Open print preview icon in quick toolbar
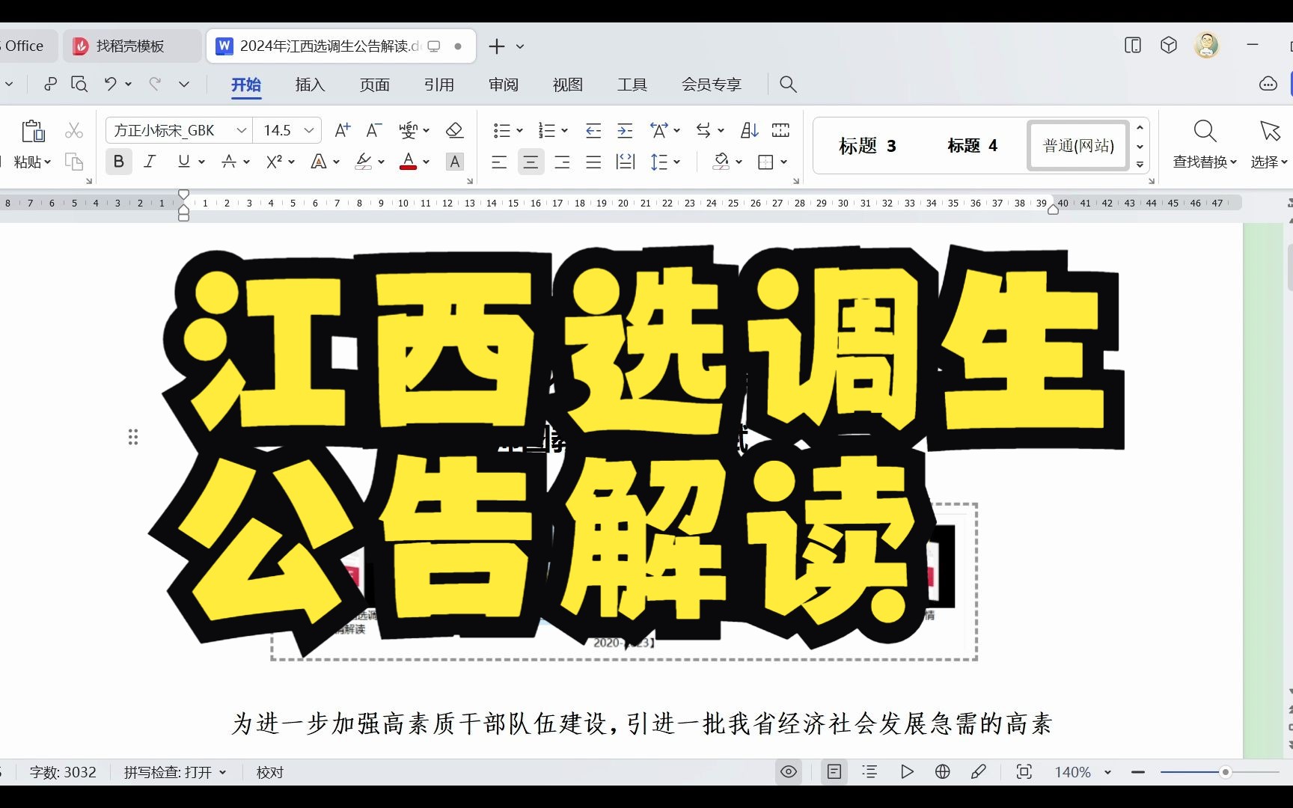This screenshot has height=808, width=1293. pyautogui.click(x=79, y=84)
